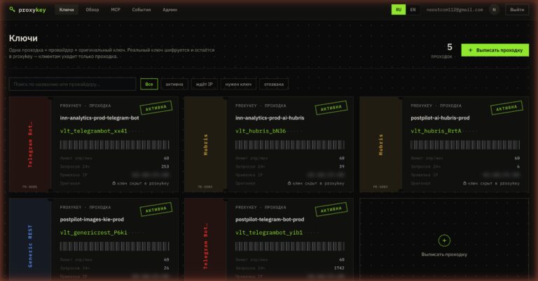Click the АКТИВНА stamp on postpilot-images-kie-prod
Viewport: 538px width, 281px height.
(x=156, y=209)
